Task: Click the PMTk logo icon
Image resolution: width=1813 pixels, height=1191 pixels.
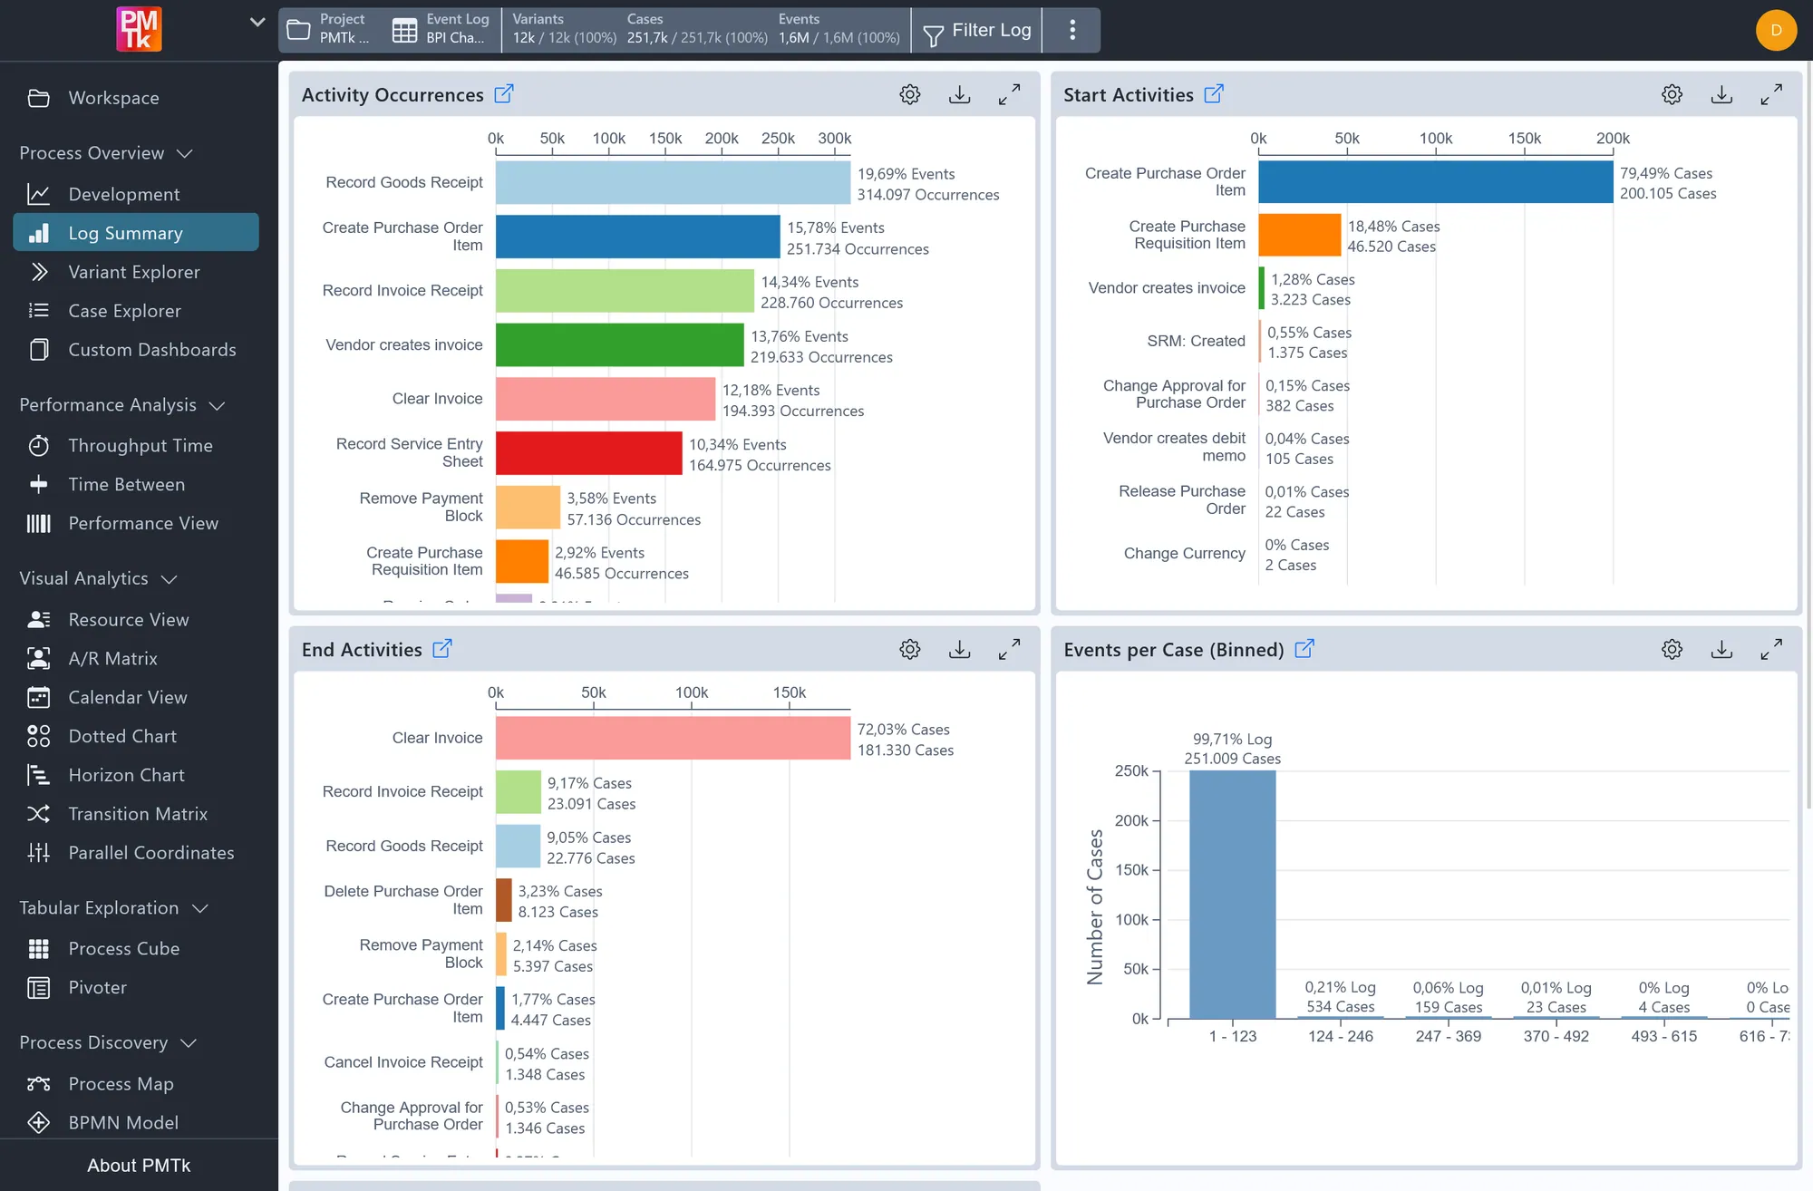Action: coord(139,29)
